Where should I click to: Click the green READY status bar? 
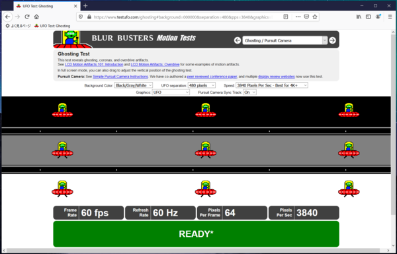click(196, 234)
